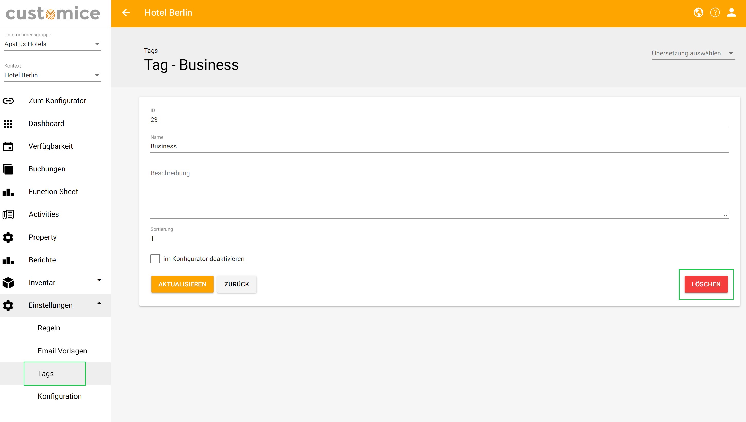Click the link icon beside Zum Konfigurator
The height and width of the screenshot is (422, 746).
[8, 101]
